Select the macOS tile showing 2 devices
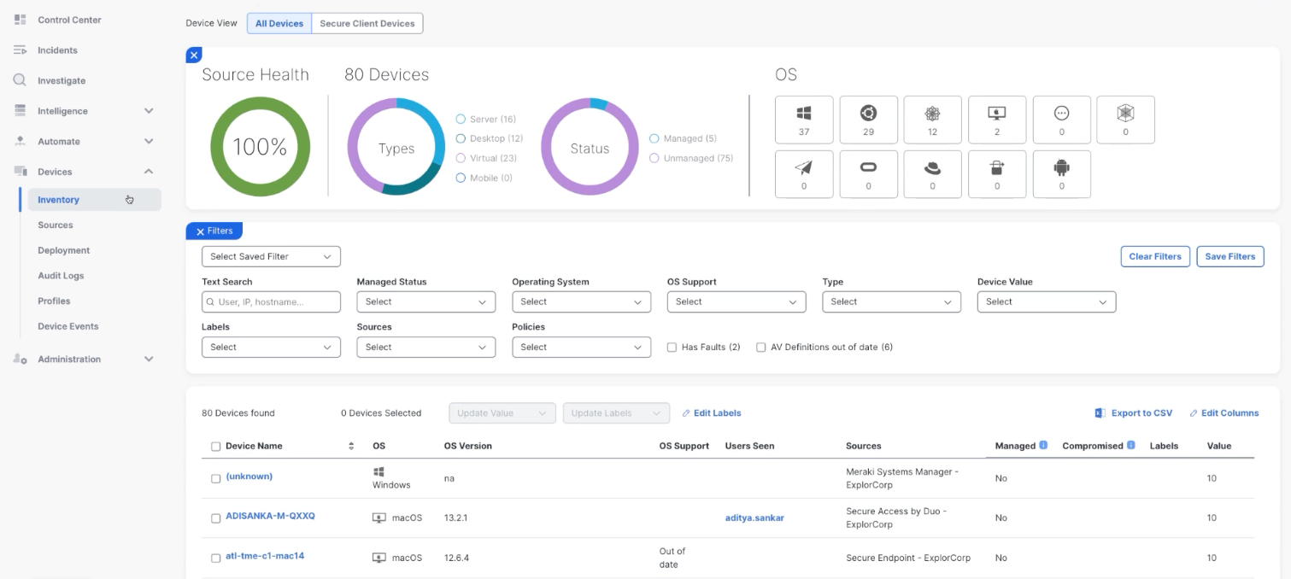Viewport: 1291px width, 579px height. coord(996,120)
